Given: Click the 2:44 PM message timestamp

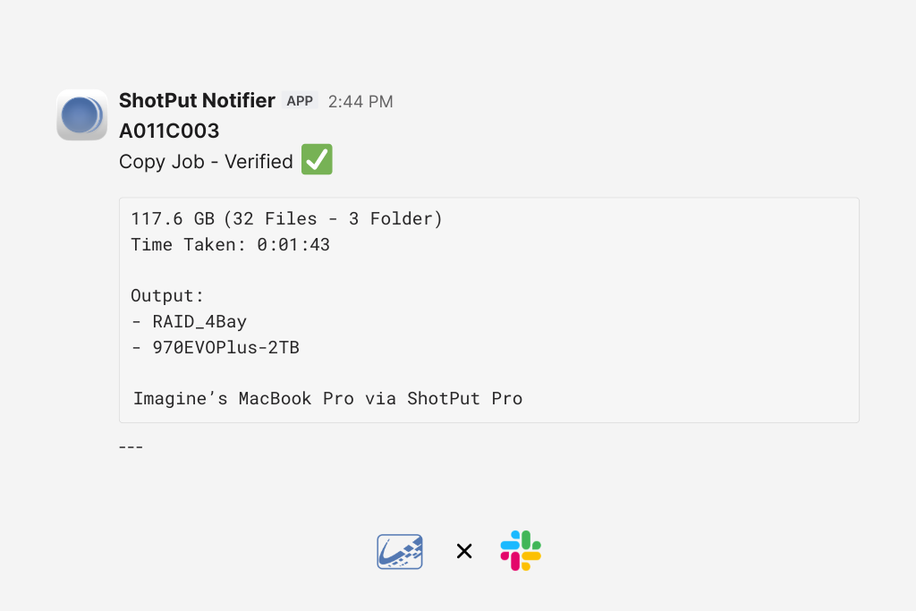Looking at the screenshot, I should coord(360,102).
